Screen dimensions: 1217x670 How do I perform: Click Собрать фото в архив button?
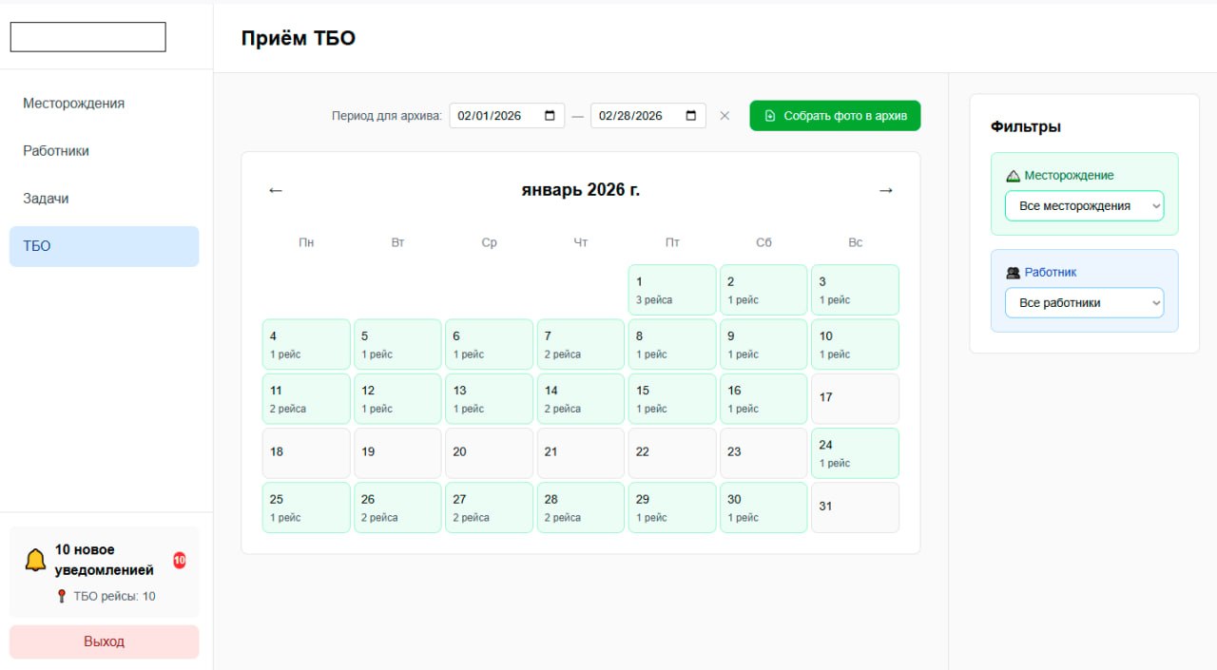[x=835, y=116]
